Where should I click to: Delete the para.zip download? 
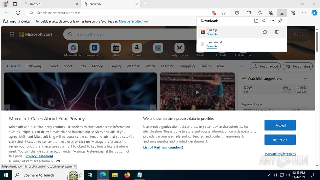pyautogui.click(x=277, y=32)
